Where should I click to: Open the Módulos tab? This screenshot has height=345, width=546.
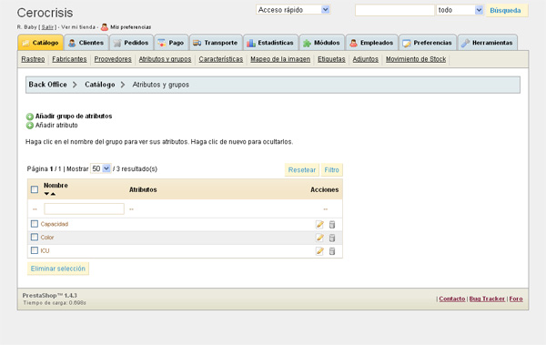click(x=322, y=43)
